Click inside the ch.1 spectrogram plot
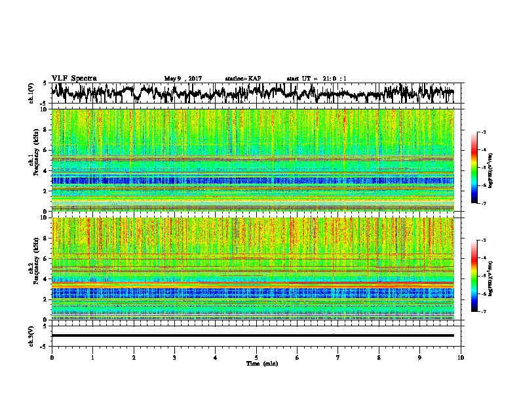Image resolution: width=519 pixels, height=401 pixels. coord(253,160)
